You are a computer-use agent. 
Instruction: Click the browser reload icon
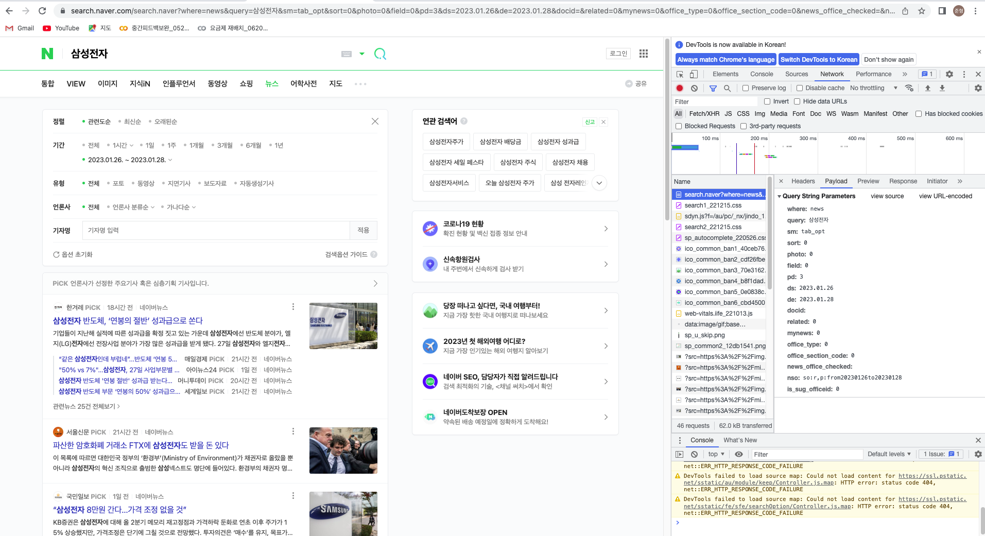click(42, 11)
